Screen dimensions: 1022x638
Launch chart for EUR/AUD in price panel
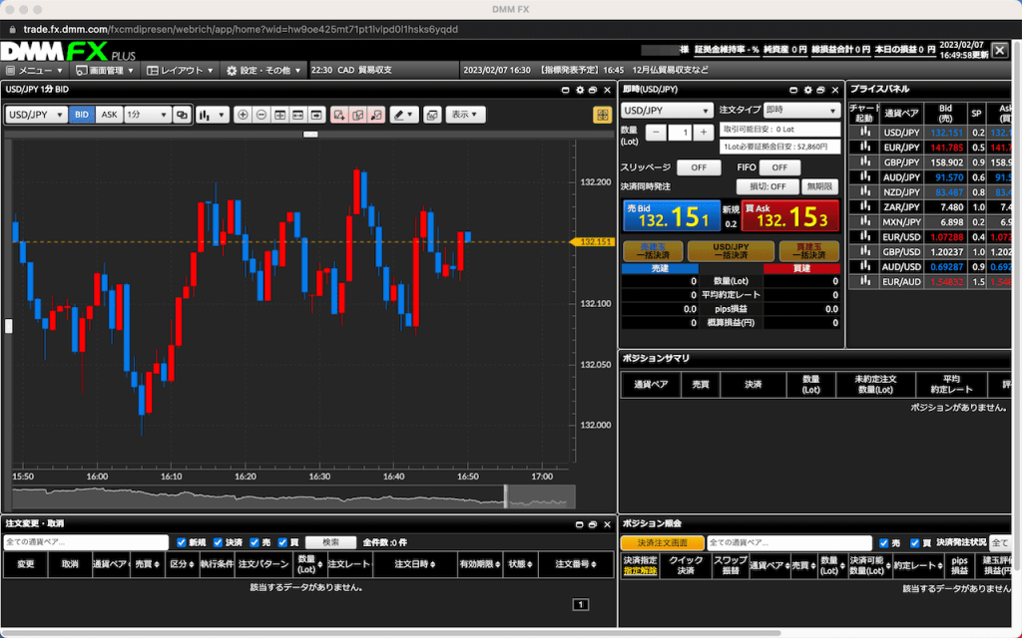point(865,281)
